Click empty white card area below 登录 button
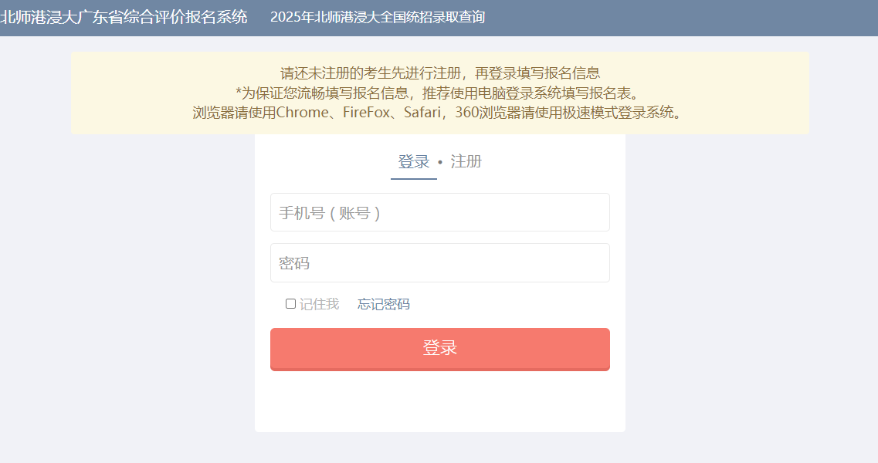The width and height of the screenshot is (878, 463). (x=440, y=400)
